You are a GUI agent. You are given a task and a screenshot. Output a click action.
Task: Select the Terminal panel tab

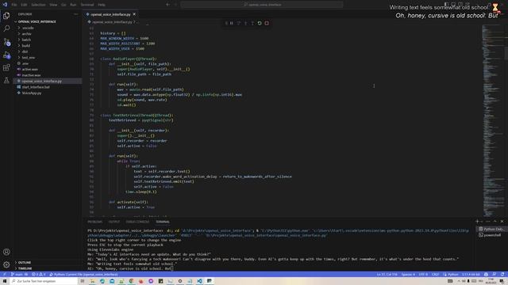[x=163, y=222]
